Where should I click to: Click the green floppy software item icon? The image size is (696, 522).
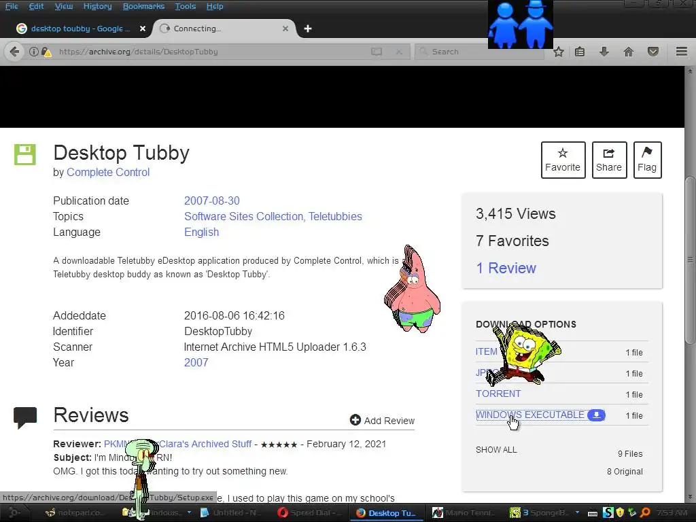[x=25, y=154]
